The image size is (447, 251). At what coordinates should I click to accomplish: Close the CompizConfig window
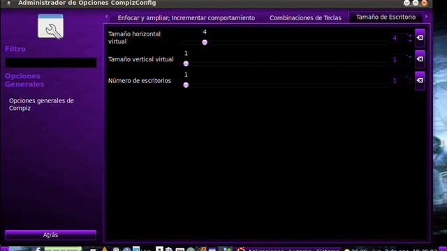424,3
